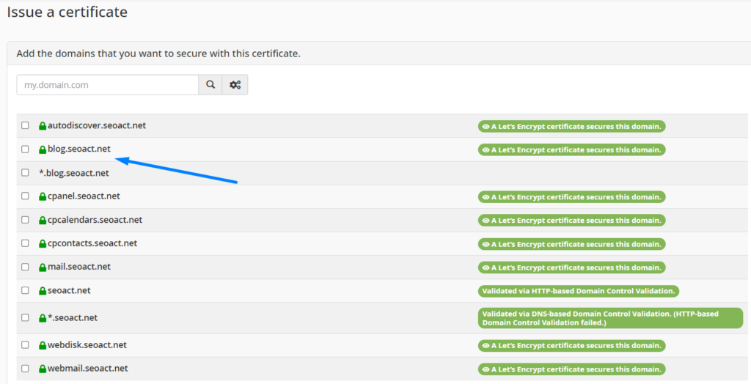751x384 pixels.
Task: Click the lock icon next to mail.seoact.net
Action: pos(43,267)
